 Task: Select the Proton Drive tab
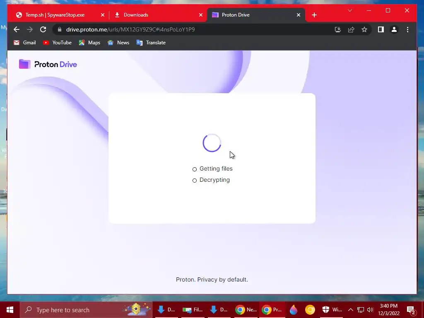click(x=236, y=15)
